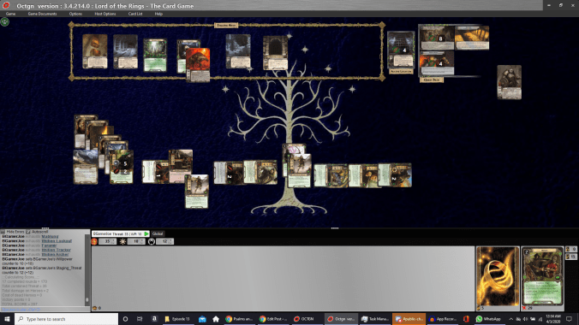Image resolution: width=579 pixels, height=325 pixels.
Task: Toggle the Hide Errors checkbox
Action: click(x=3, y=232)
